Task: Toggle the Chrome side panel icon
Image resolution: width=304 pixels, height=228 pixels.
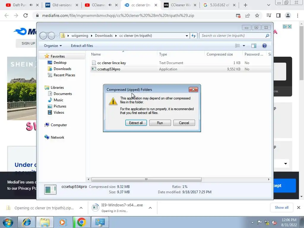Action: (278, 15)
